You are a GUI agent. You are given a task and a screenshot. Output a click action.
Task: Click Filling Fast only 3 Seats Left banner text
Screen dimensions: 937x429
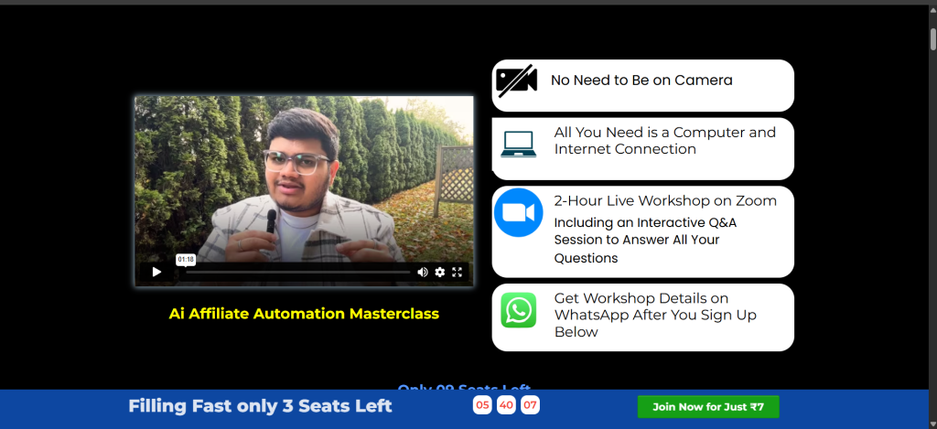click(x=260, y=406)
